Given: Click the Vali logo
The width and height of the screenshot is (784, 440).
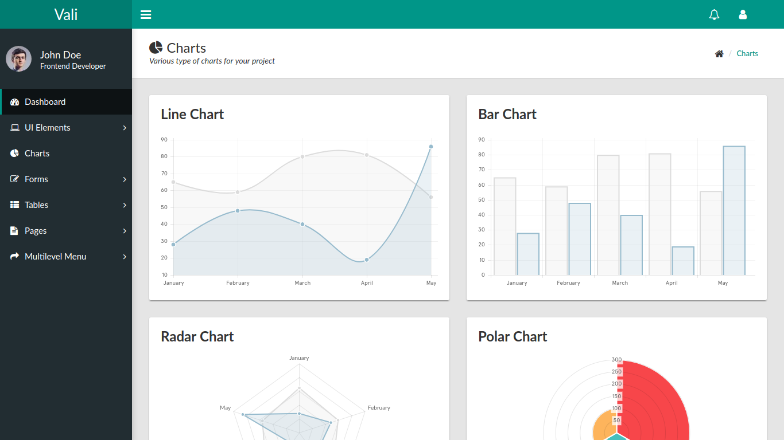Looking at the screenshot, I should point(65,14).
